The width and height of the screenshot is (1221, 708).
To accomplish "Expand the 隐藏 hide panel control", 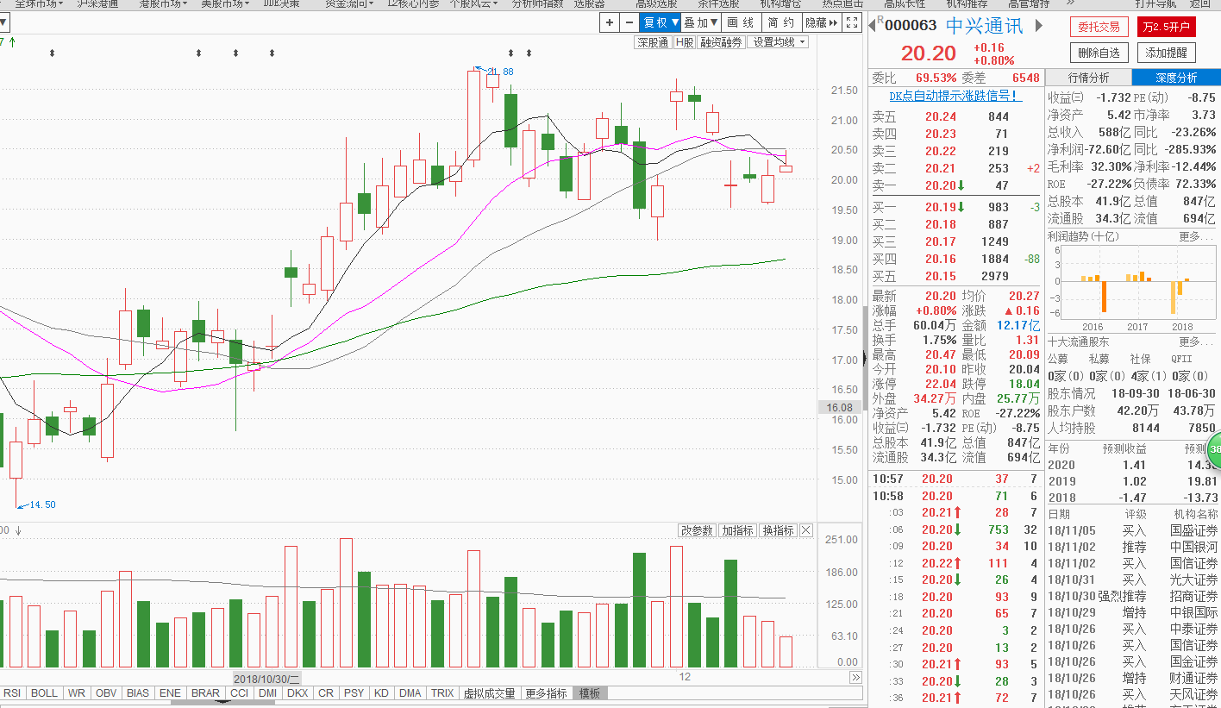I will coord(821,22).
